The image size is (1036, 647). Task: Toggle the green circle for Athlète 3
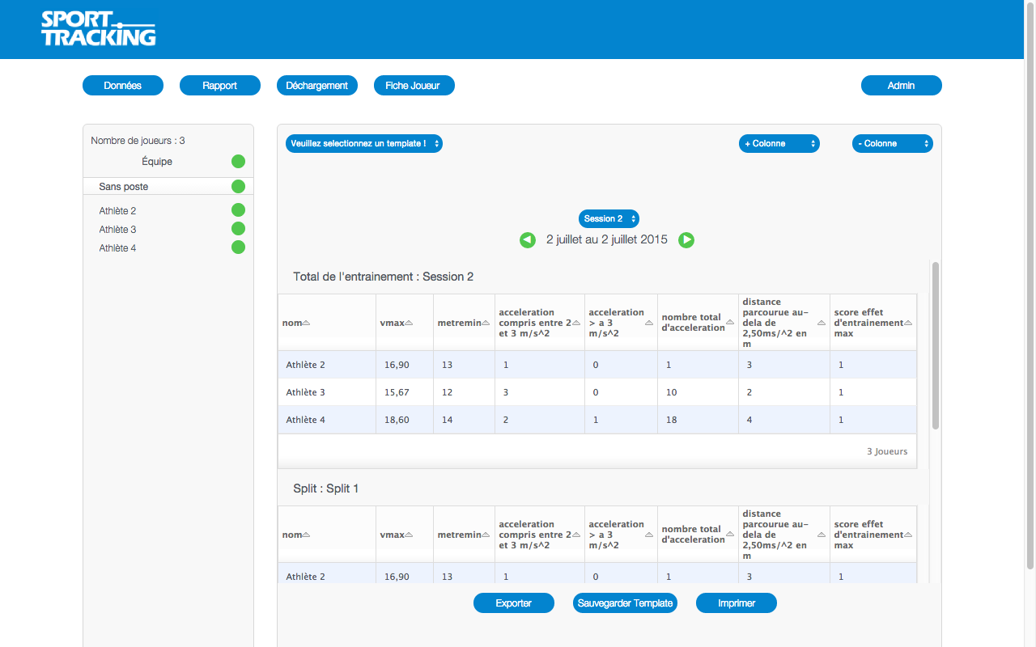(238, 229)
